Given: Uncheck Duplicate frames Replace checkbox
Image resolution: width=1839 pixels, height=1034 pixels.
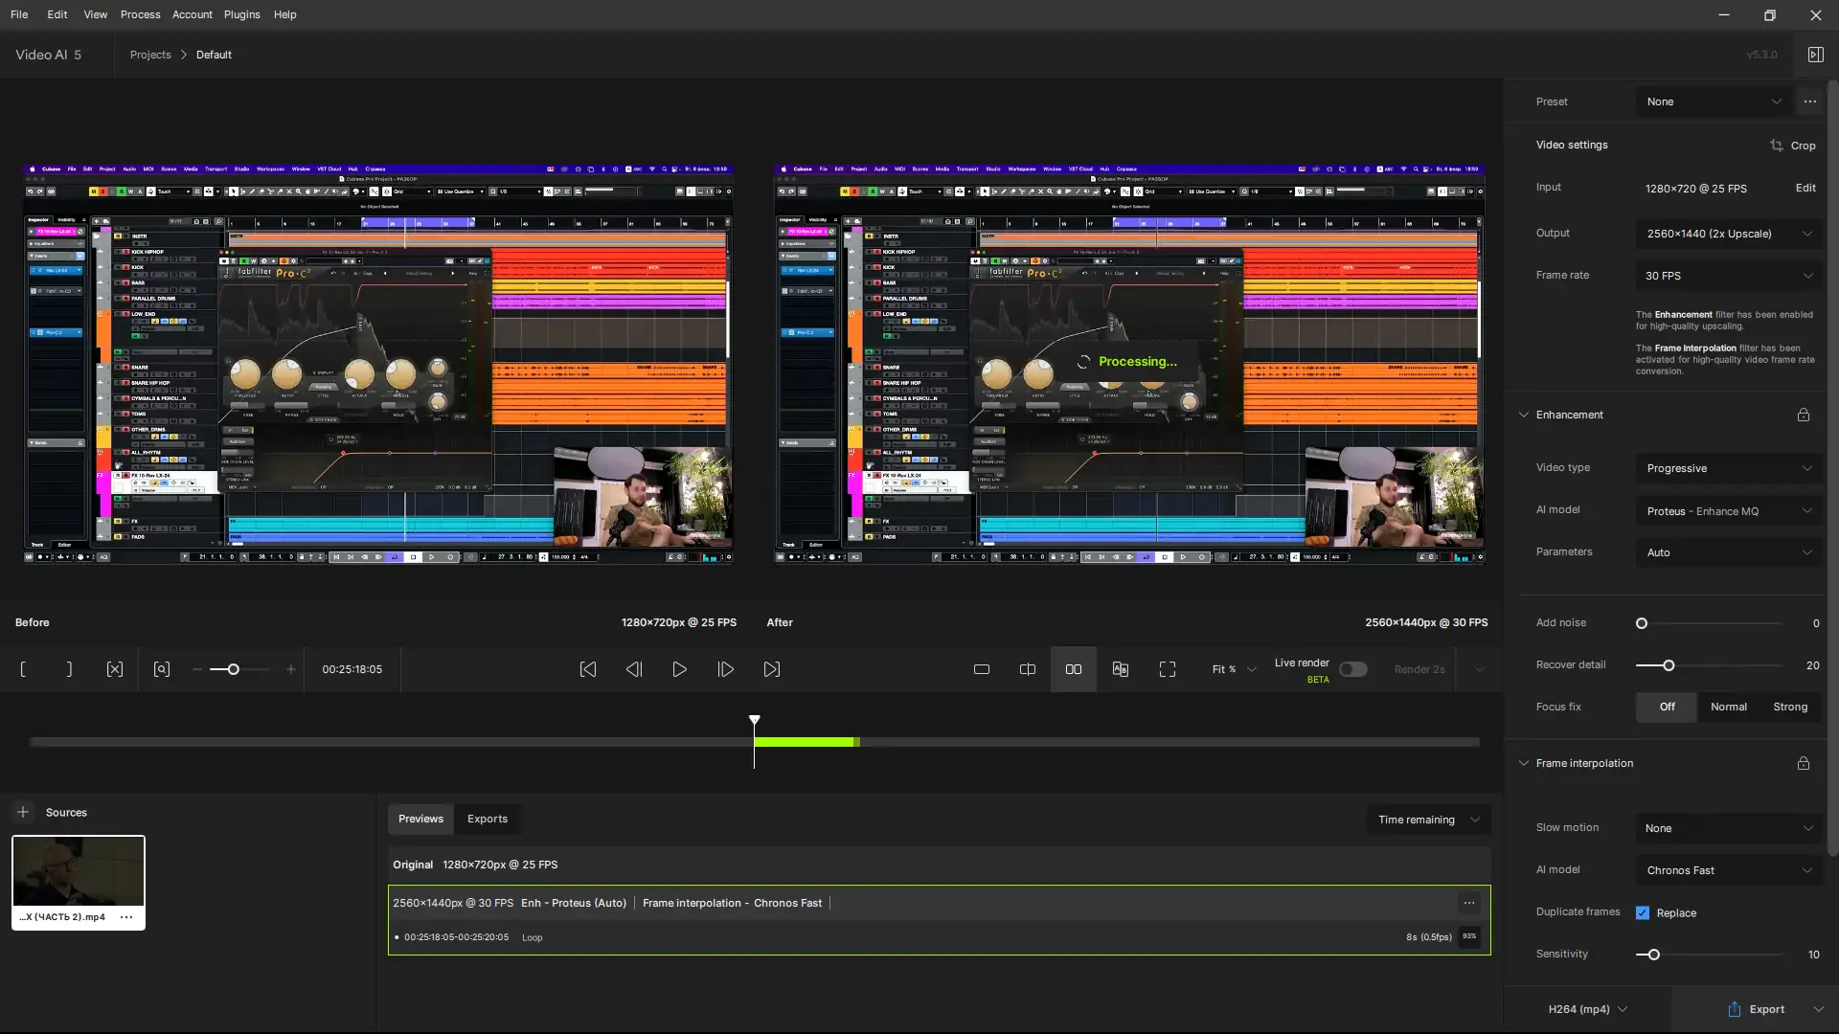Looking at the screenshot, I should click(x=1643, y=912).
